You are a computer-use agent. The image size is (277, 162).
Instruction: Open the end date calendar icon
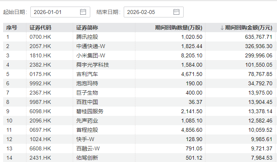pos(176,12)
